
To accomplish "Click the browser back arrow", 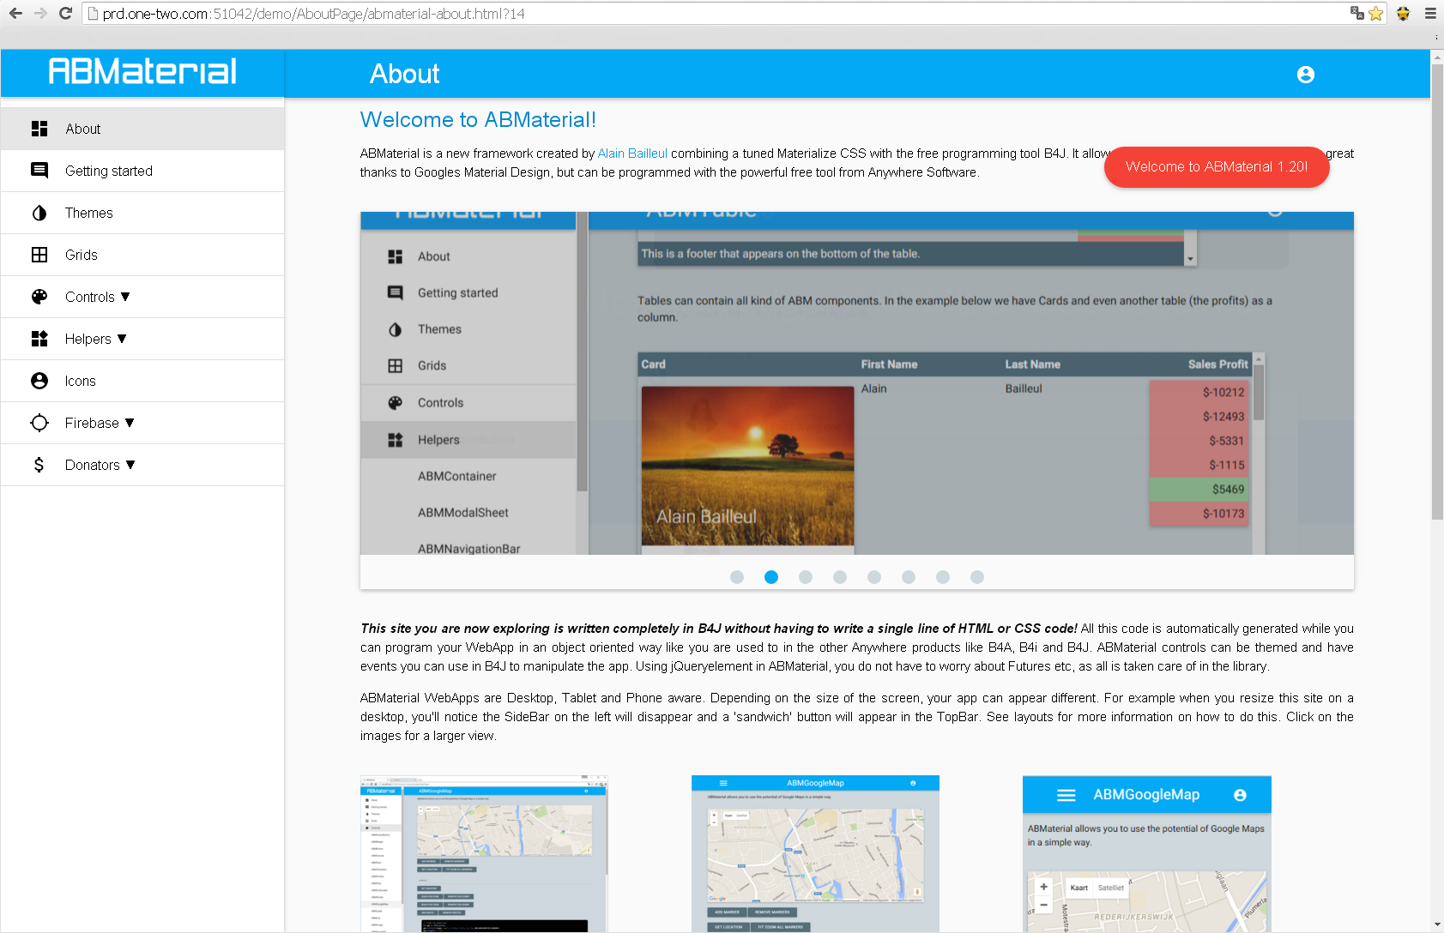I will pyautogui.click(x=15, y=13).
